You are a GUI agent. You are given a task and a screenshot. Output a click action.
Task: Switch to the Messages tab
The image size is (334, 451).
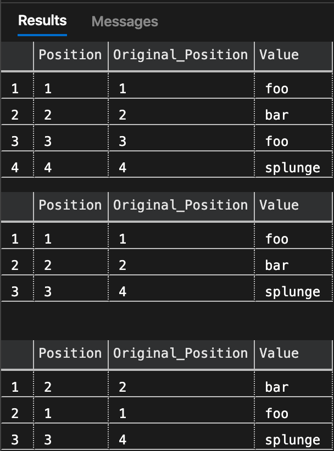click(x=125, y=22)
